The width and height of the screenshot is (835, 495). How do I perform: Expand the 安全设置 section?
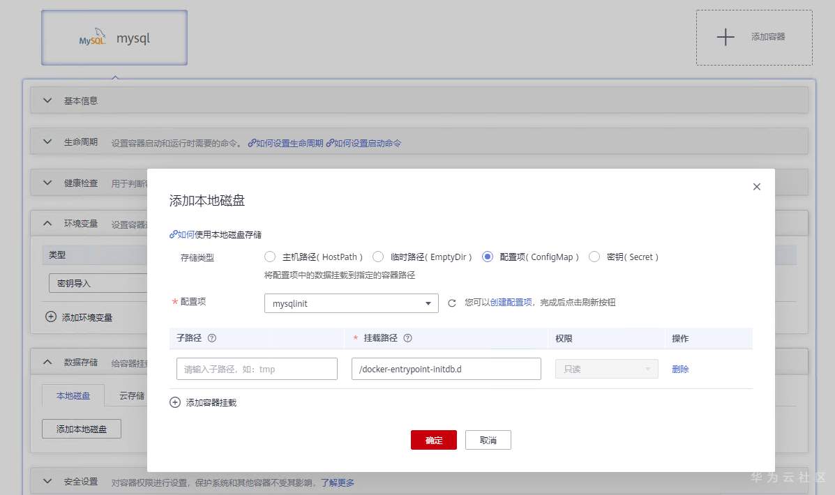47,481
